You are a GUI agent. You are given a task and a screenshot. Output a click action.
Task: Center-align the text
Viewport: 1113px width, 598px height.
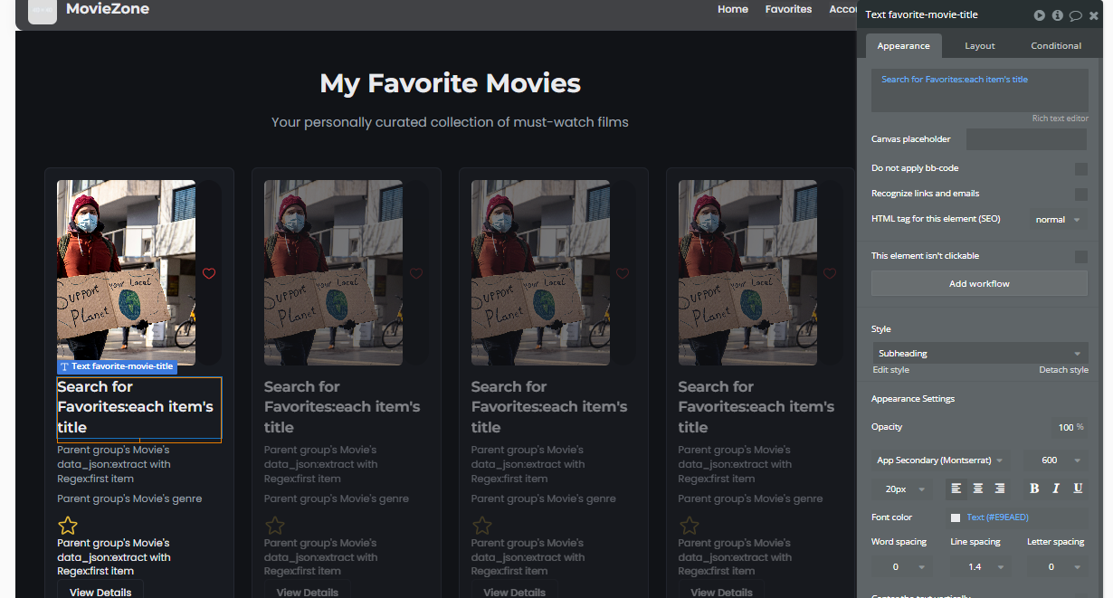point(977,488)
